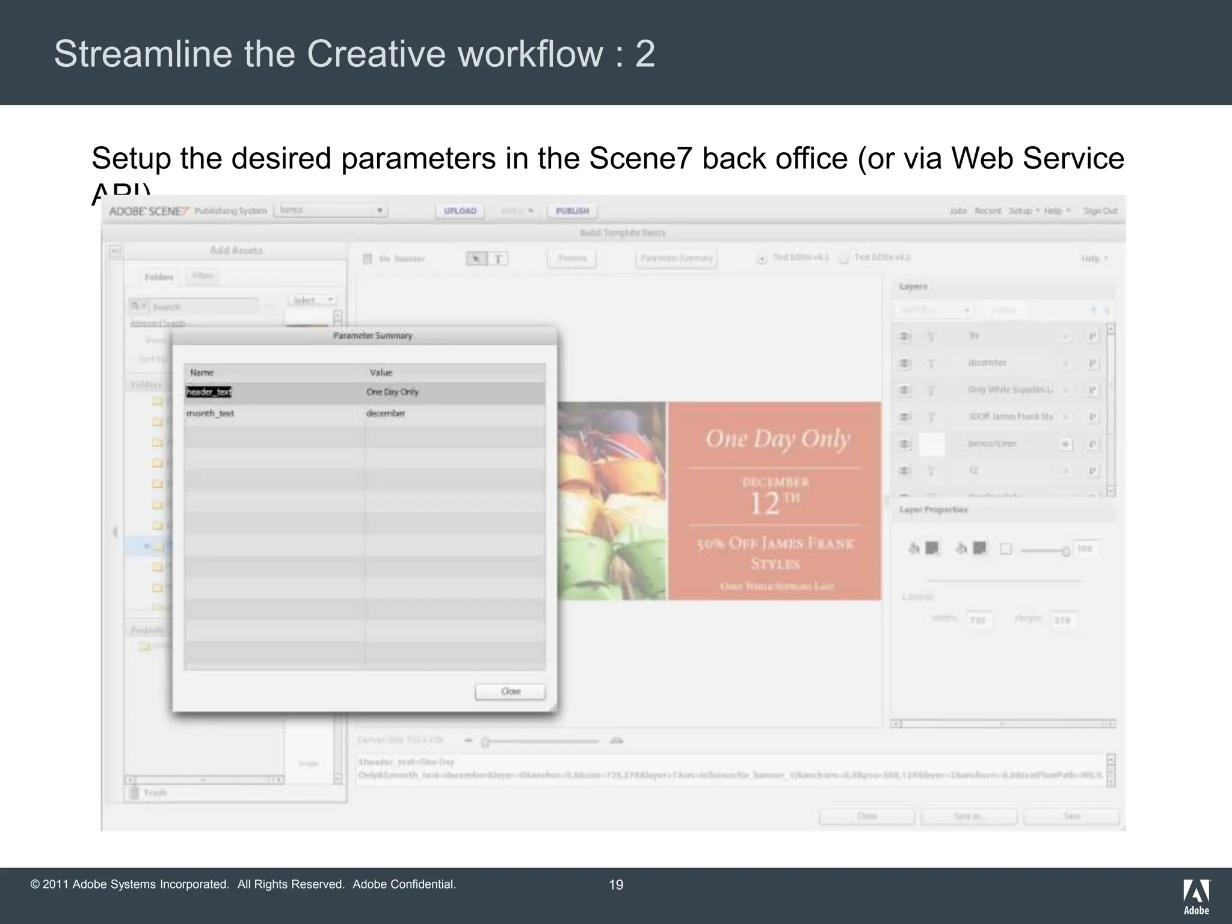Screen dimensions: 1232x924
Task: Click the Preview button
Action: pyautogui.click(x=572, y=259)
